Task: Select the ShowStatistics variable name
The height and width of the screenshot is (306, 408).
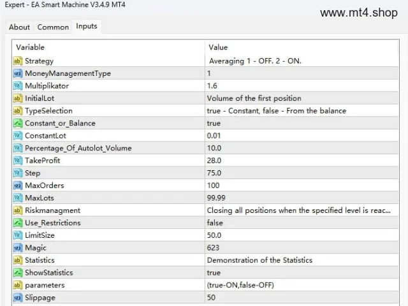Action: [49, 273]
